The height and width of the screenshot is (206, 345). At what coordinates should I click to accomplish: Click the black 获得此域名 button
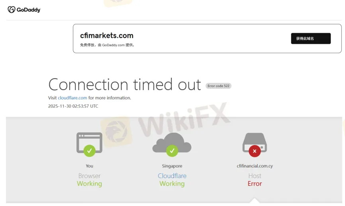coord(311,39)
